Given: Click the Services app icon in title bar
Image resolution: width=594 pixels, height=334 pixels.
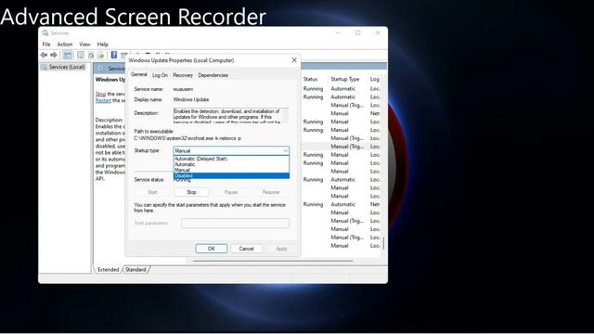Looking at the screenshot, I should (x=45, y=33).
